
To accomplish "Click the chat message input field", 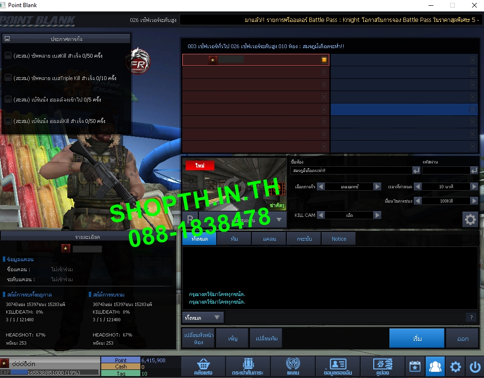I will [x=346, y=317].
